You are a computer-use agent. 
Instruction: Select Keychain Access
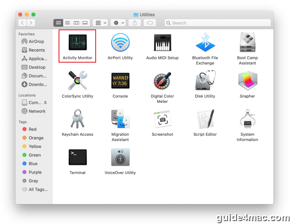click(x=78, y=119)
